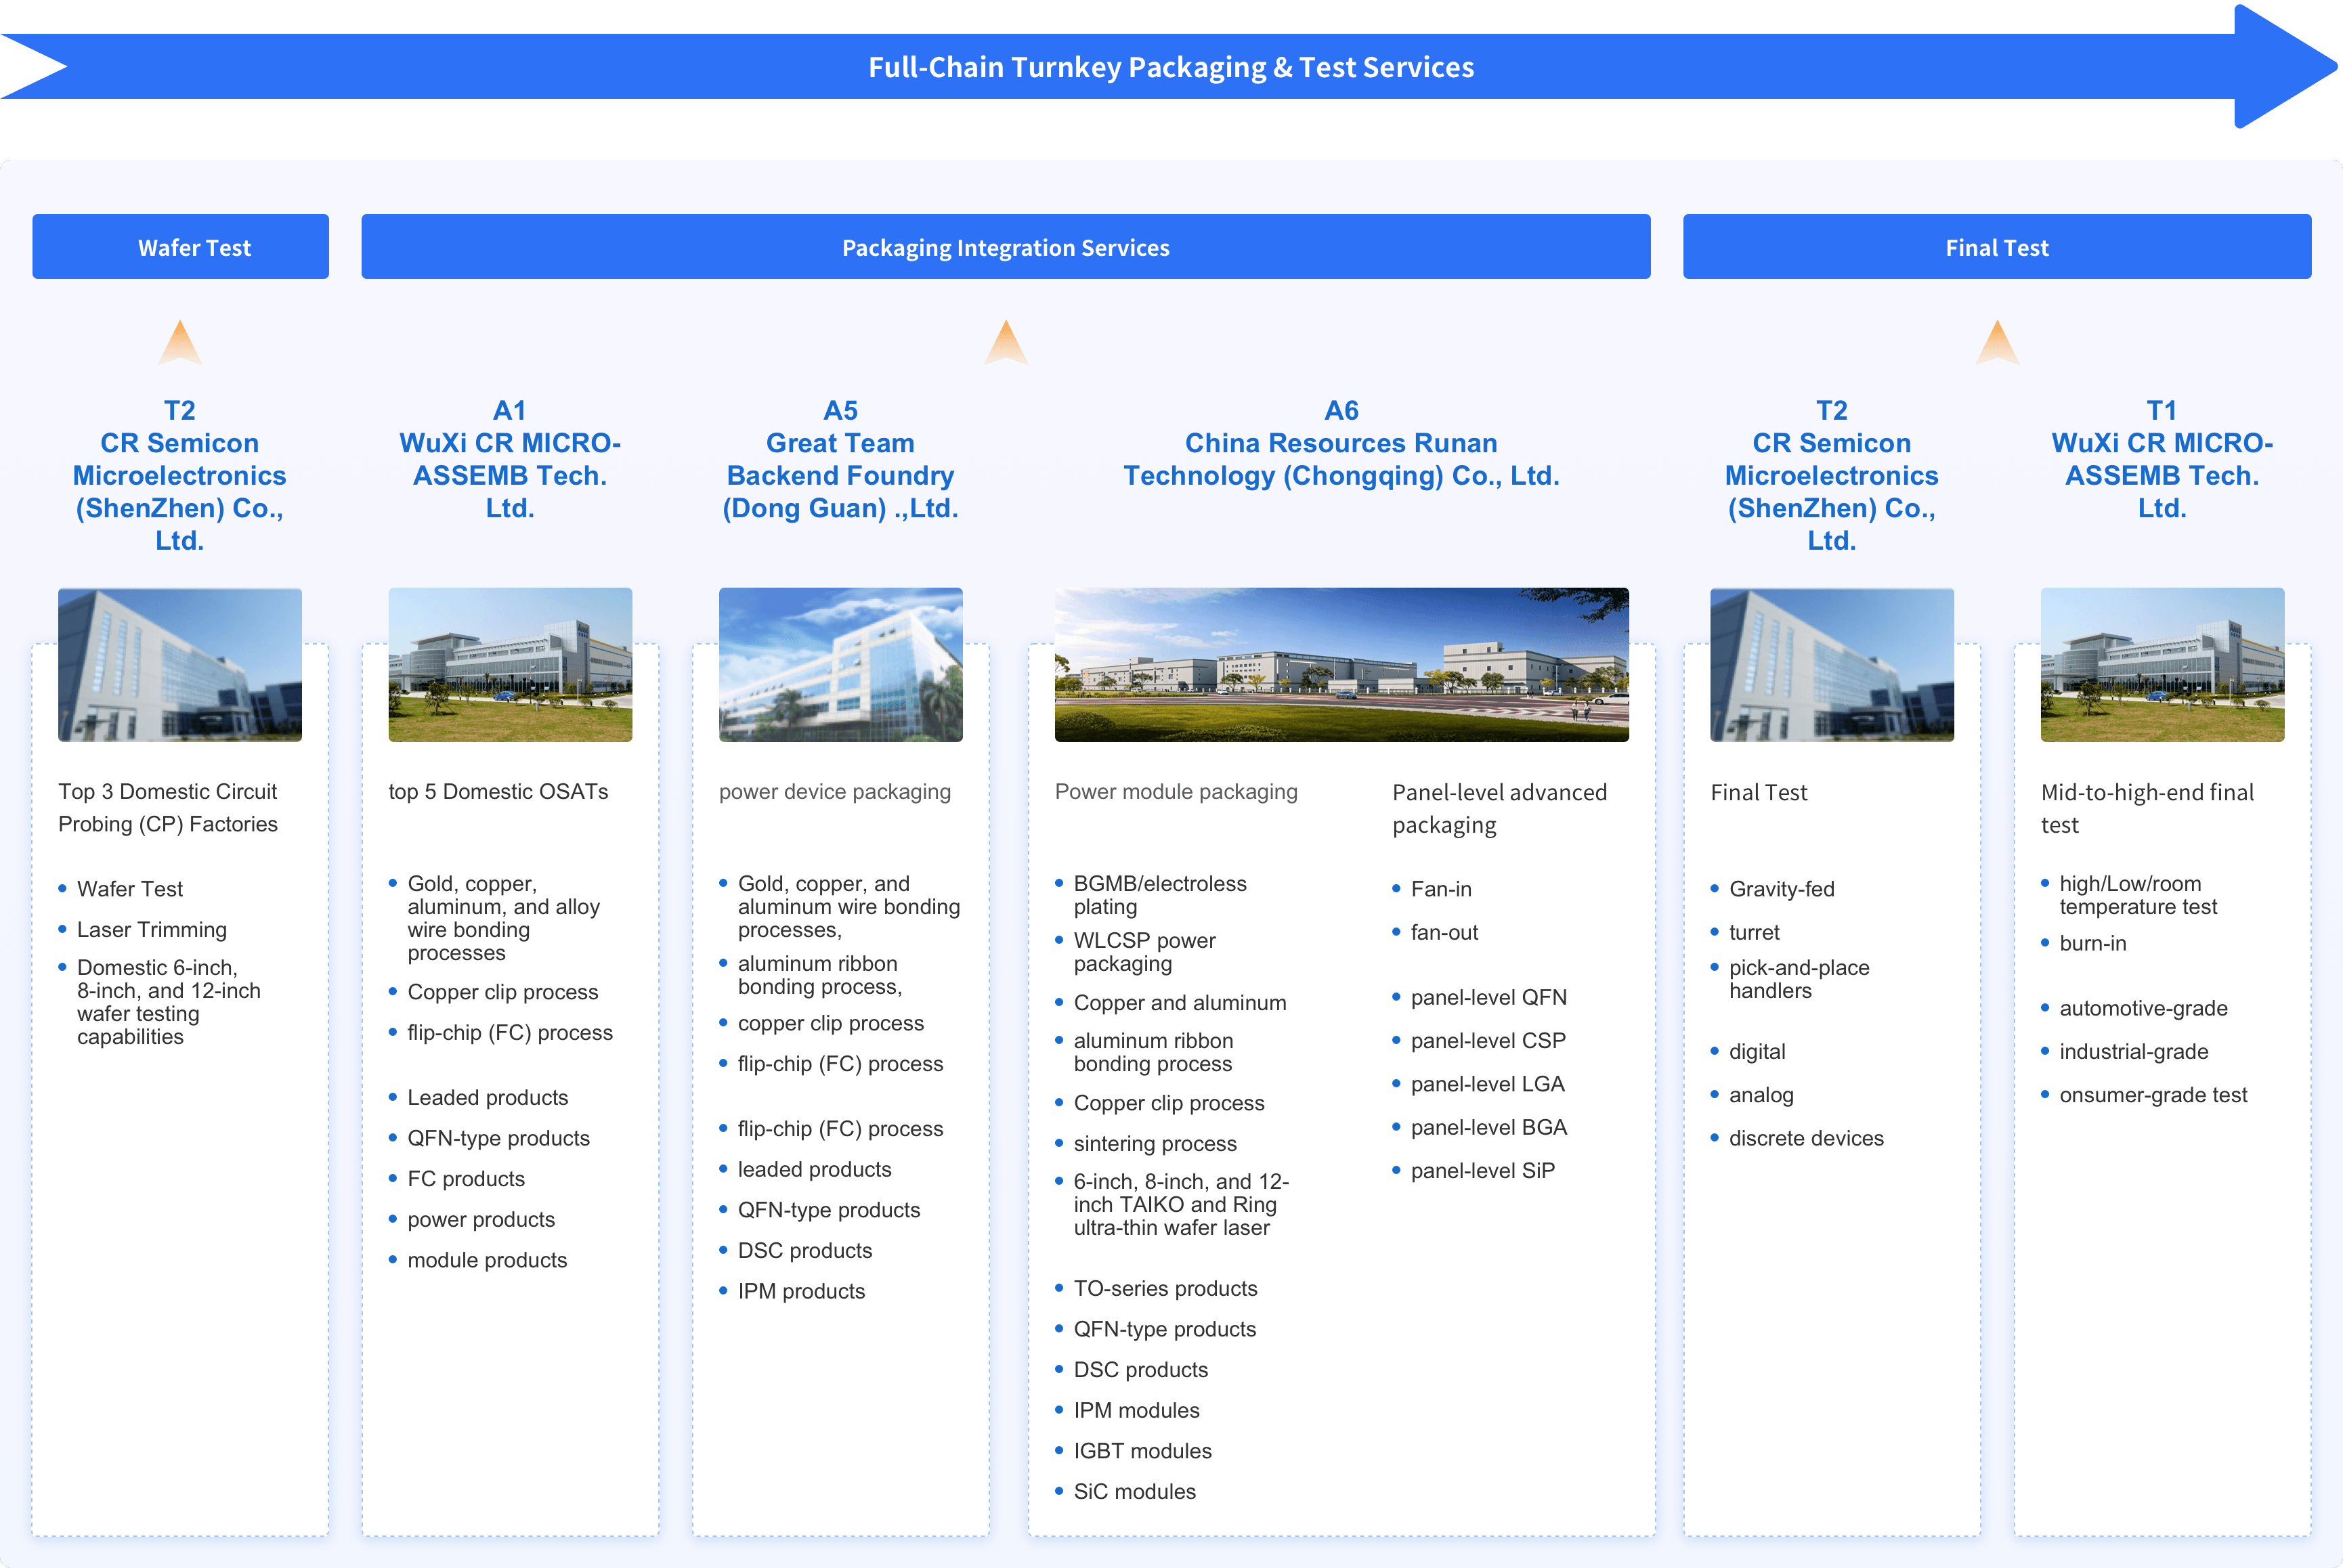This screenshot has height=1568, width=2343.
Task: Select 'power device packaging' subtitle
Action: pyautogui.click(x=835, y=792)
